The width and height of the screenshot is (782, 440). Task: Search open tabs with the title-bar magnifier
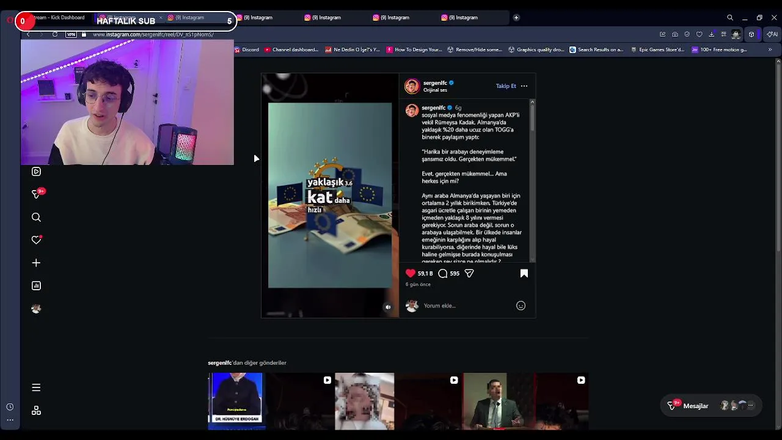pos(730,18)
